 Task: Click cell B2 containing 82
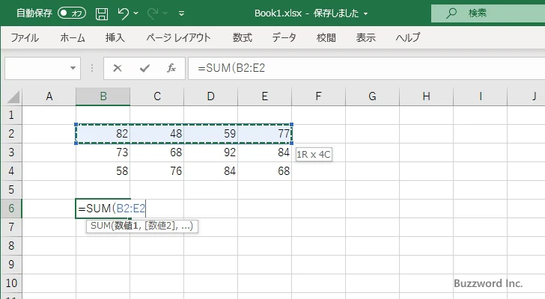pyautogui.click(x=103, y=134)
